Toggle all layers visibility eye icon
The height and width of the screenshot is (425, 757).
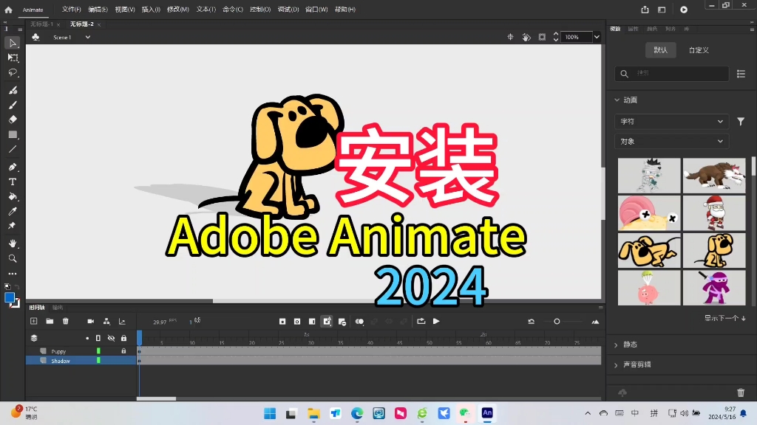[x=111, y=338]
